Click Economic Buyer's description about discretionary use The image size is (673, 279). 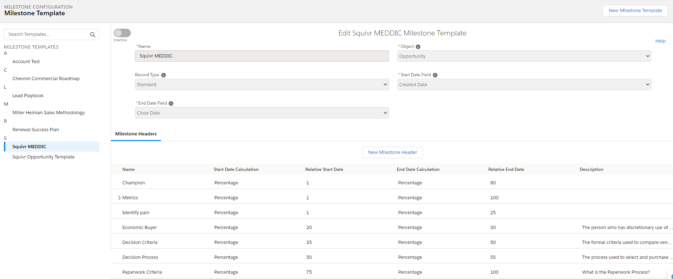tap(627, 228)
